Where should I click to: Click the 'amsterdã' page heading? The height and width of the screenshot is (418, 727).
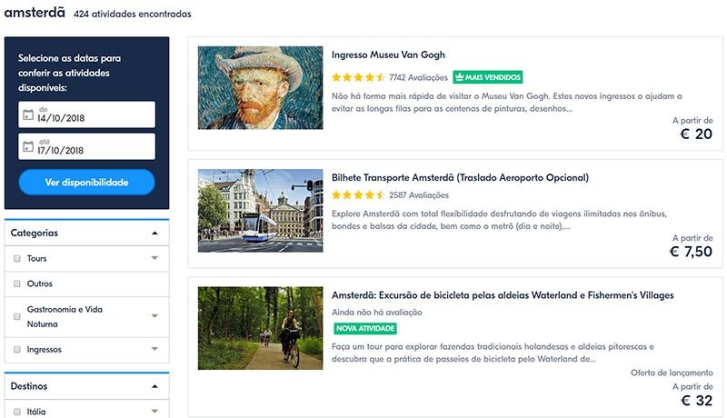coord(35,13)
